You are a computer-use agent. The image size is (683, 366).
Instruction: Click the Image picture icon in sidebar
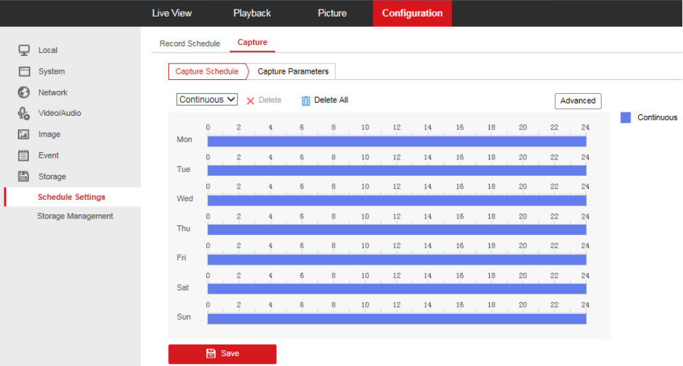coord(24,134)
